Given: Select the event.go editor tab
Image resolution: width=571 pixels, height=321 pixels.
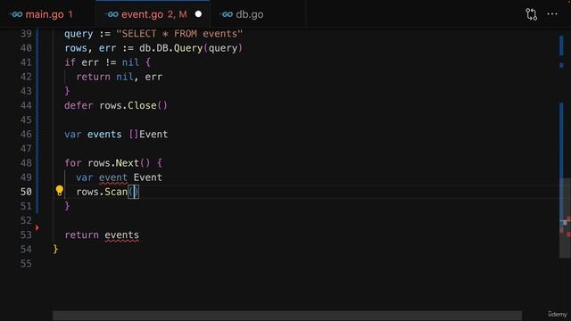Looking at the screenshot, I should click(x=153, y=14).
